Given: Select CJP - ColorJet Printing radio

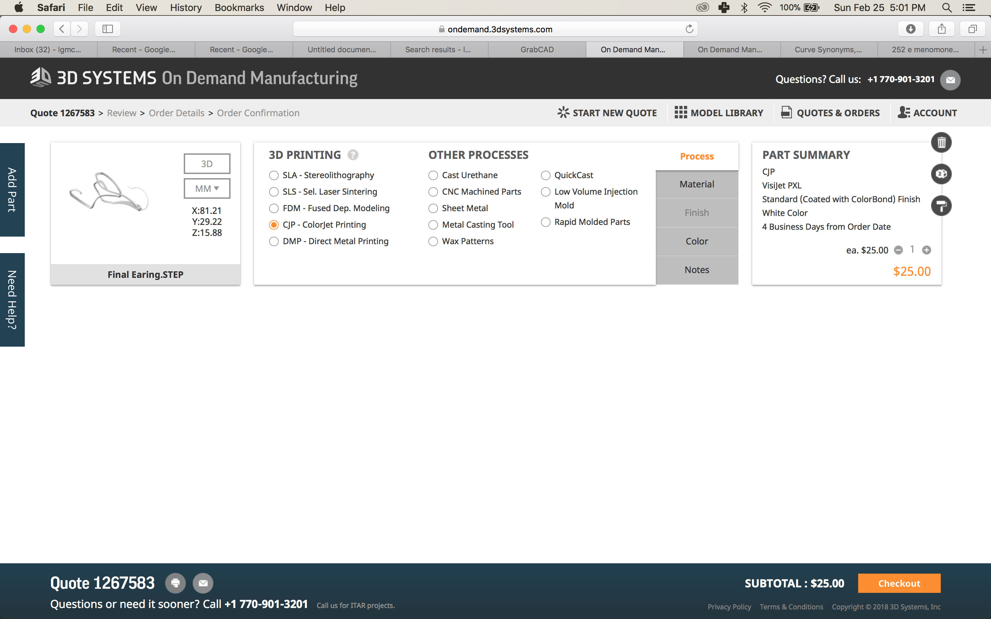Looking at the screenshot, I should 274,225.
